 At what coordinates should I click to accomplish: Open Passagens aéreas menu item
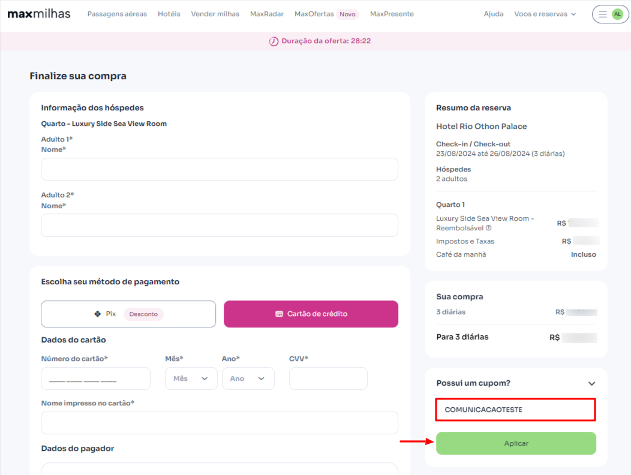[x=117, y=14]
